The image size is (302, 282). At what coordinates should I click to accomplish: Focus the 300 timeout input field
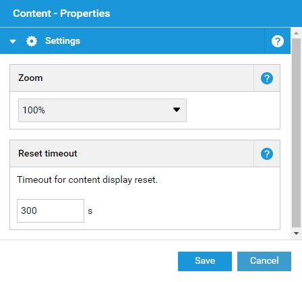[x=51, y=210]
